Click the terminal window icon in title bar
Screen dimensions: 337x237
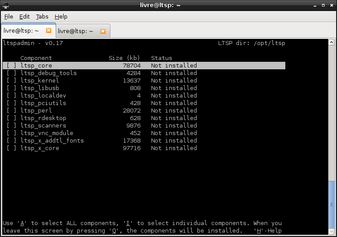6,5
